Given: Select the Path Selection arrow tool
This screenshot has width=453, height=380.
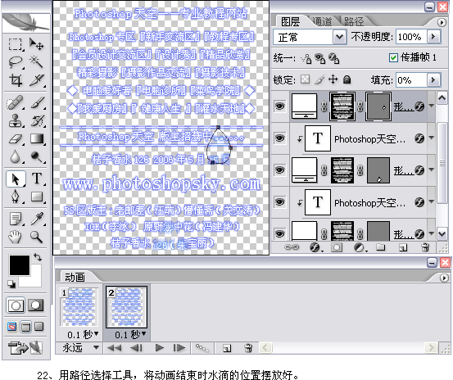Looking at the screenshot, I should 16,179.
